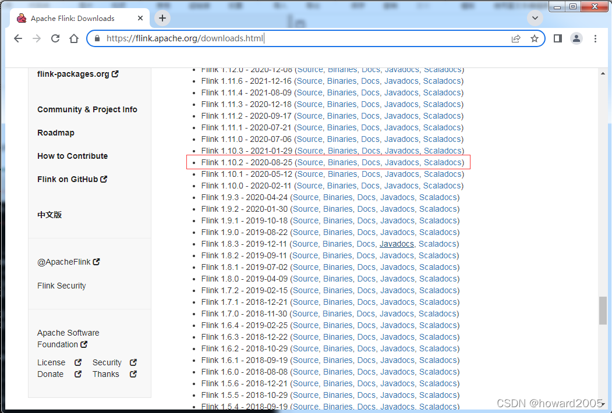The width and height of the screenshot is (612, 413).
Task: Open flink-packages.org sidebar link
Action: (73, 74)
